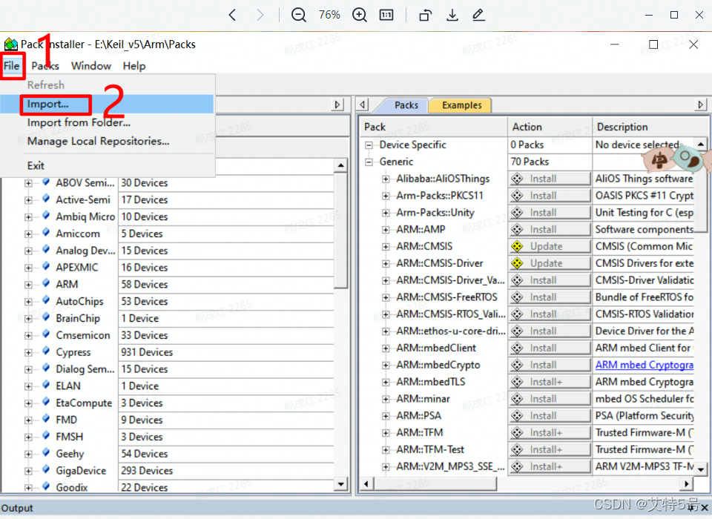The image size is (712, 519).
Task: Choose Exit from the File menu
Action: click(107, 166)
